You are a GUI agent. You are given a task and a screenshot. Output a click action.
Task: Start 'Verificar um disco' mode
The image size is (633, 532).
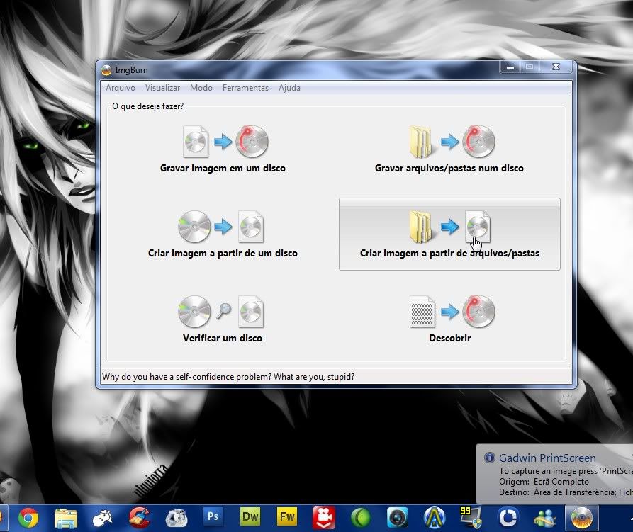tap(223, 312)
